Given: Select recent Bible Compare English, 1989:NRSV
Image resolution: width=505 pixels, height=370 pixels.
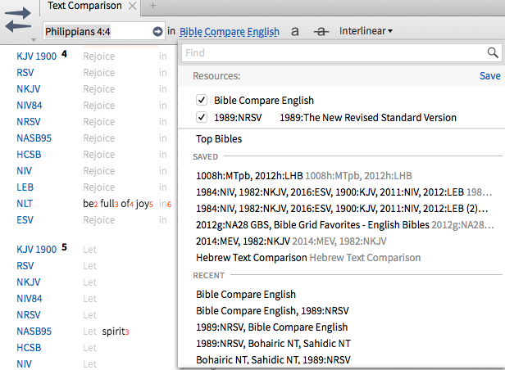Looking at the screenshot, I should [x=272, y=311].
